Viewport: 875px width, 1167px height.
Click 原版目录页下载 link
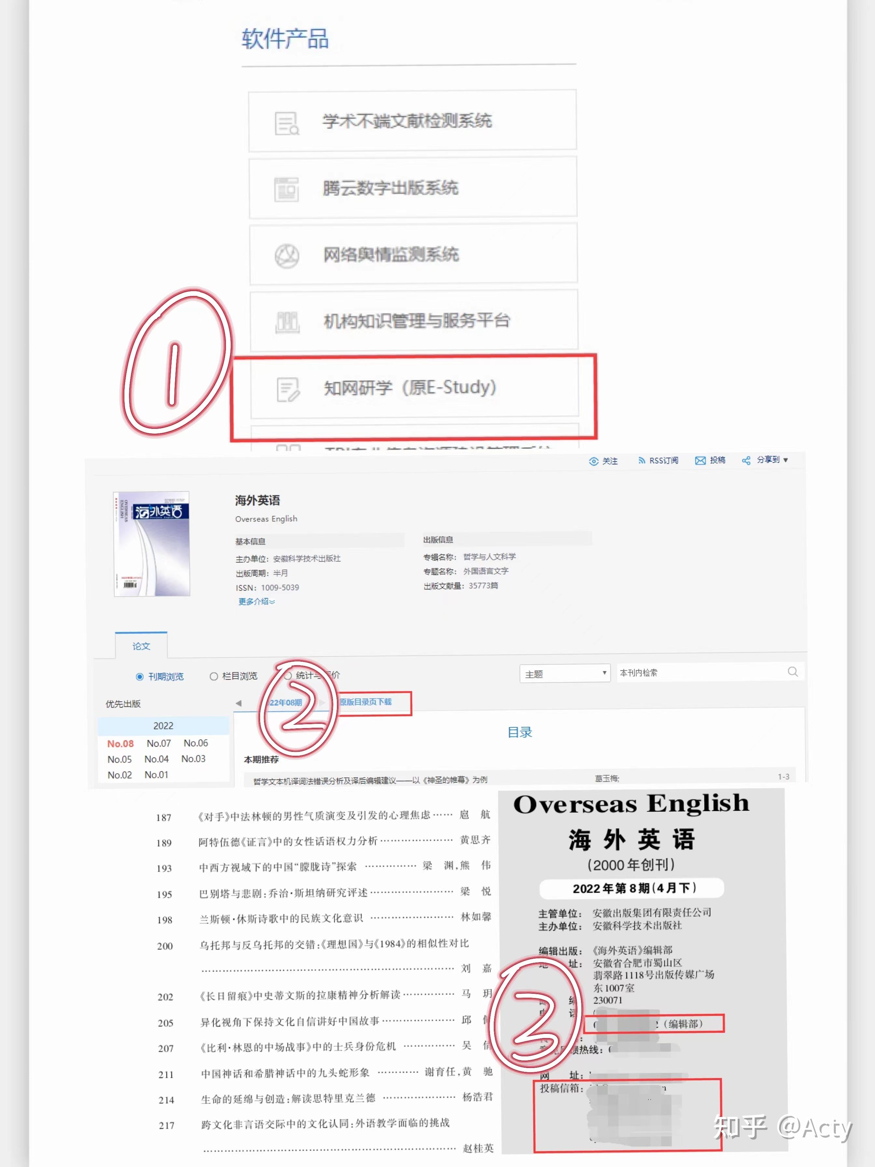(366, 702)
